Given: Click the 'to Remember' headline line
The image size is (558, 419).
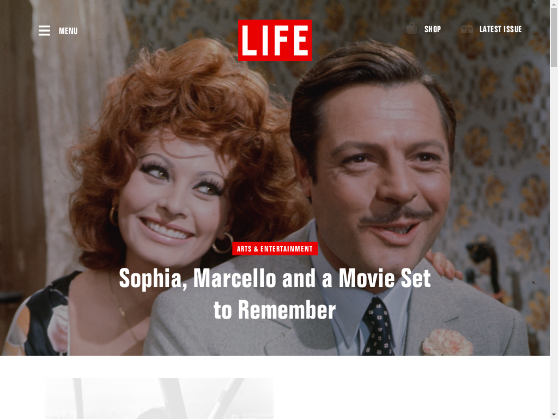Looking at the screenshot, I should [x=275, y=310].
